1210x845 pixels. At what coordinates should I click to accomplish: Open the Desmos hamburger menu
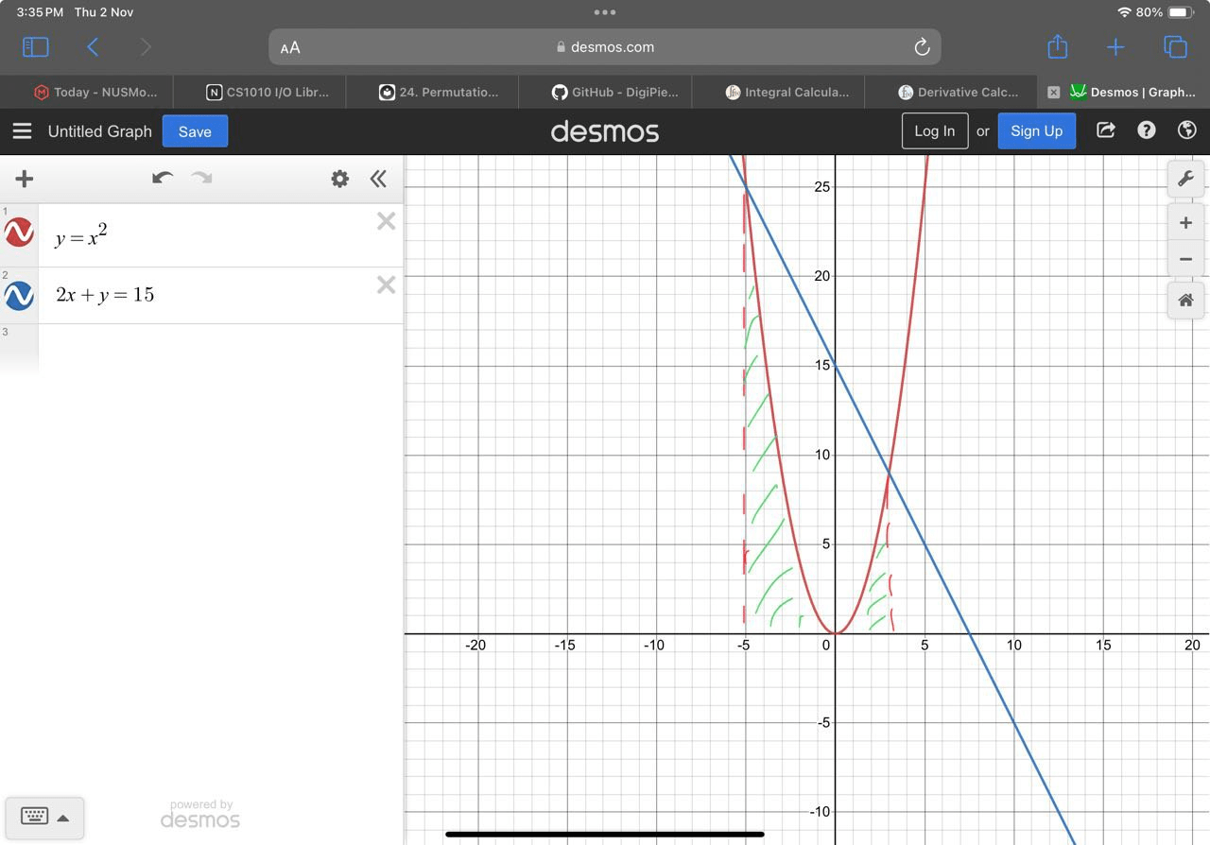22,131
